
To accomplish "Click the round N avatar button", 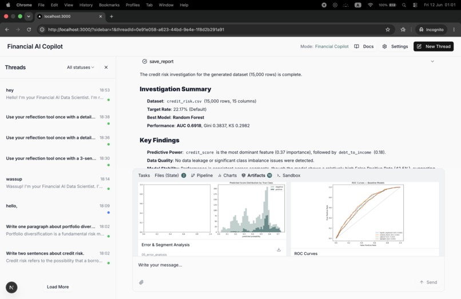I will [x=11, y=287].
